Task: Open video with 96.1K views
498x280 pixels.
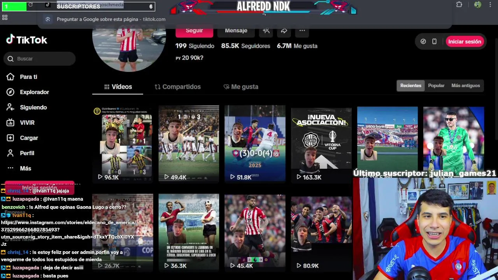Action: [x=123, y=143]
